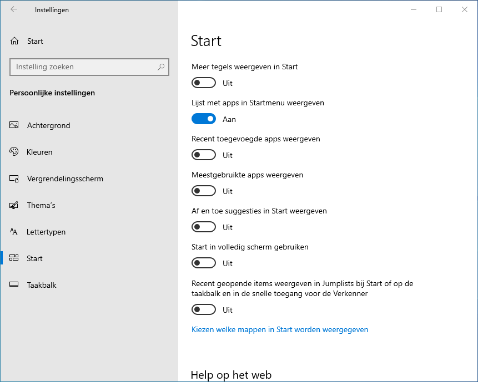This screenshot has height=382, width=478.
Task: Maximize the Instellingen window
Action: tap(439, 9)
